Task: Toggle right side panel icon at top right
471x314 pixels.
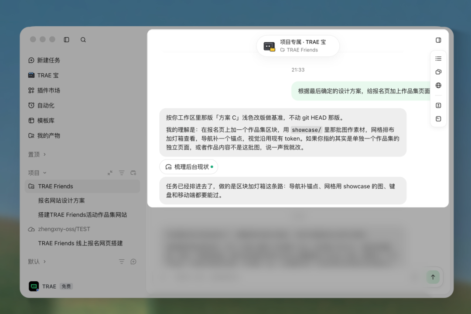Action: [x=438, y=40]
